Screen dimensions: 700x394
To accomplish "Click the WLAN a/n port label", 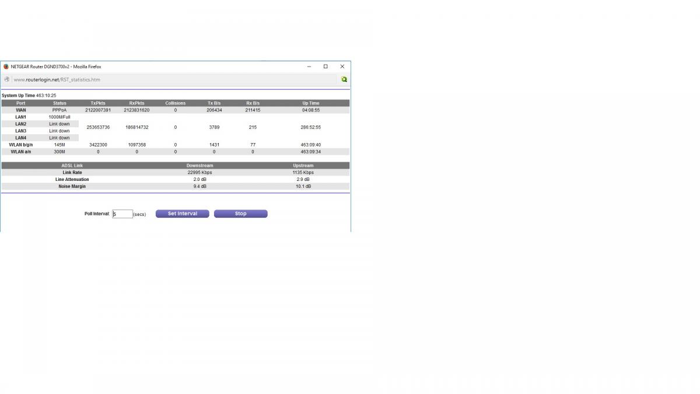I will pos(21,152).
